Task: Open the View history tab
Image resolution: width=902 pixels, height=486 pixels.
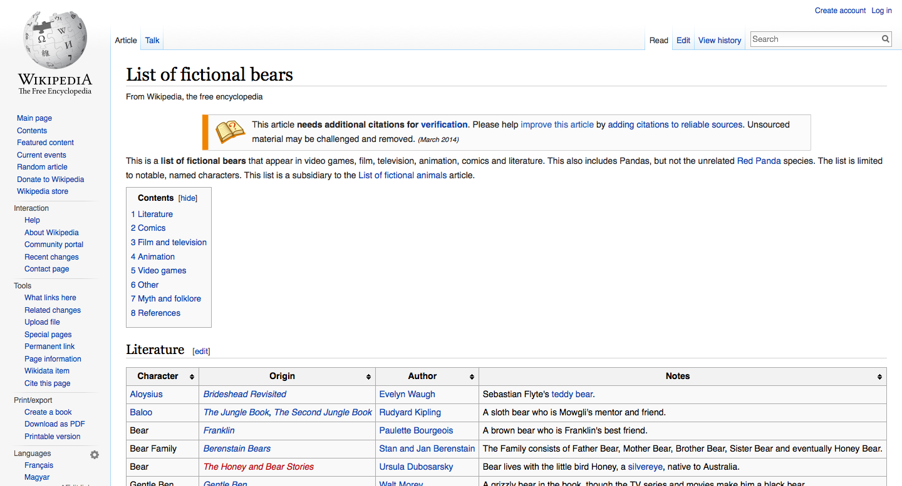Action: 720,40
